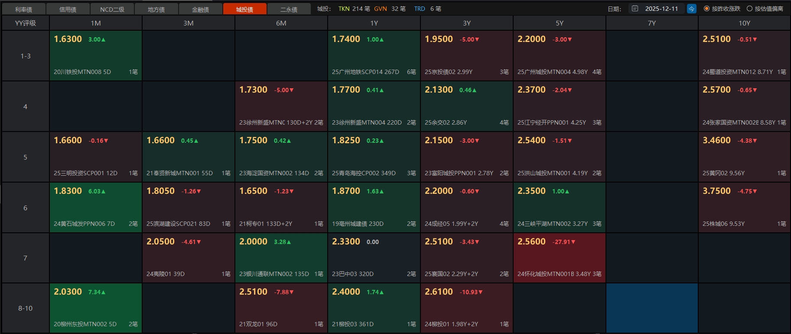Open cell 20柳州东投MTN002 5D
This screenshot has height=334, width=791.
pyautogui.click(x=96, y=308)
